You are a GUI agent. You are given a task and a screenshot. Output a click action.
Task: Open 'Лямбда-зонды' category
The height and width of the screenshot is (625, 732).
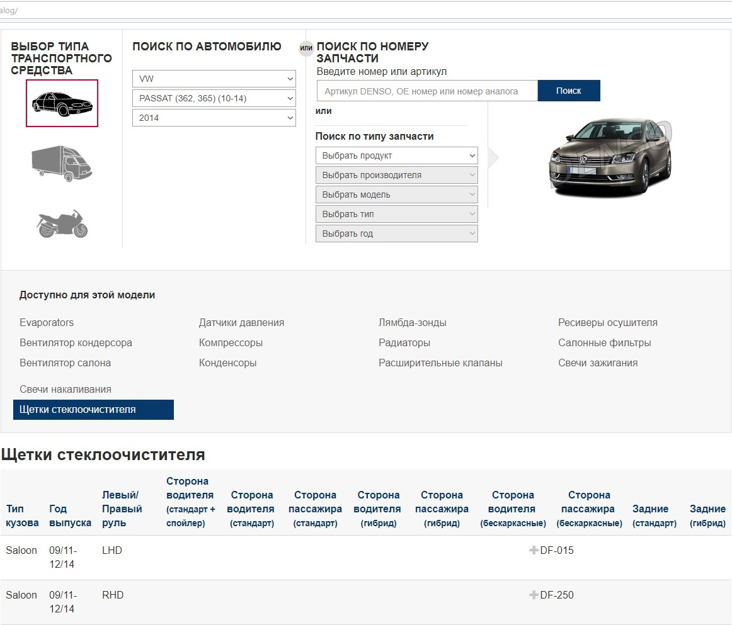pyautogui.click(x=412, y=323)
